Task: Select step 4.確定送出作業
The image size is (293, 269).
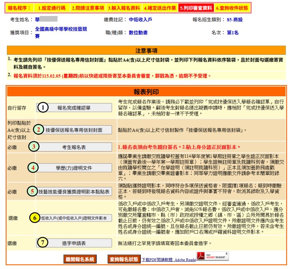Action: [159, 8]
